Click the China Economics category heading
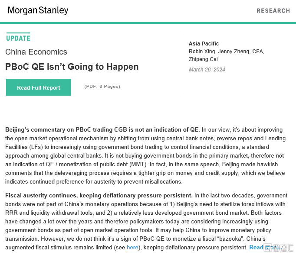The image size is (296, 255). (36, 52)
